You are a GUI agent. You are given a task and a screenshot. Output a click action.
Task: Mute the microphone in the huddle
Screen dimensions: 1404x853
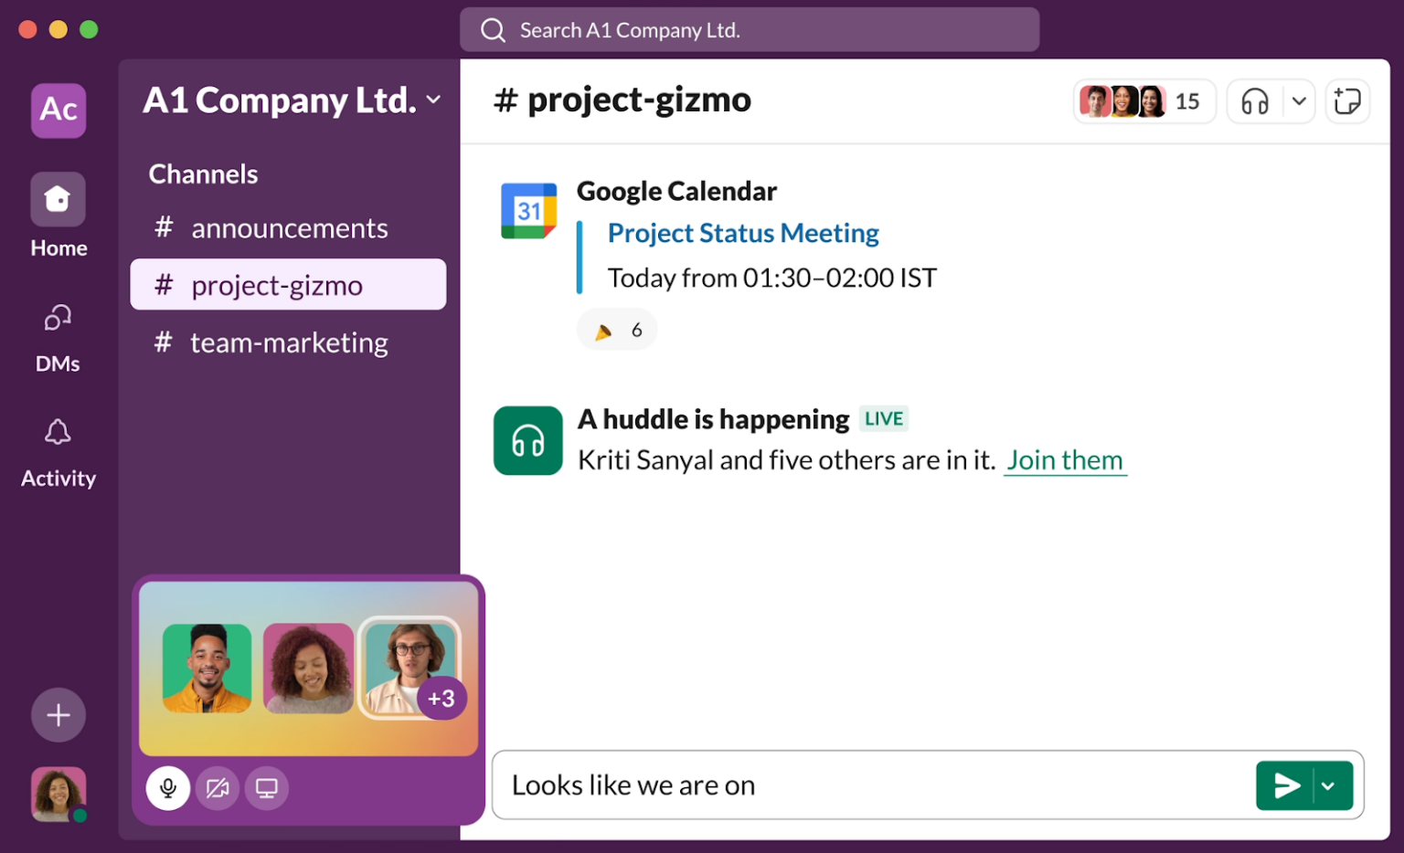point(168,787)
